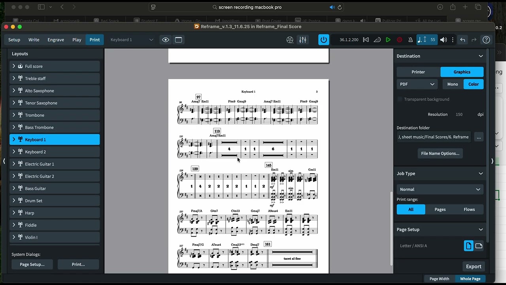Browse destination folder with the ellipsis button
The width and height of the screenshot is (506, 285).
tap(479, 137)
